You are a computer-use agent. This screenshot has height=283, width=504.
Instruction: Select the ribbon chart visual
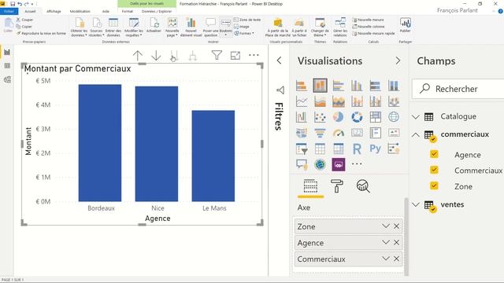point(394,101)
